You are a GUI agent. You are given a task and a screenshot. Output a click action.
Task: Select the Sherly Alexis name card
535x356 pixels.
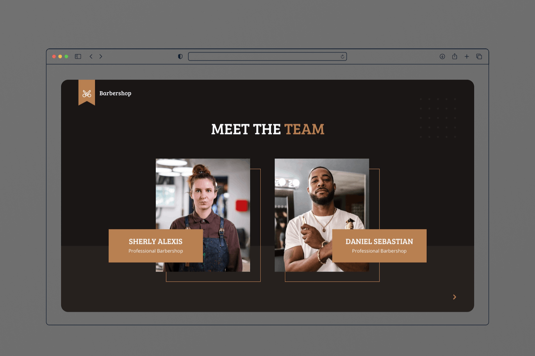[x=155, y=246]
